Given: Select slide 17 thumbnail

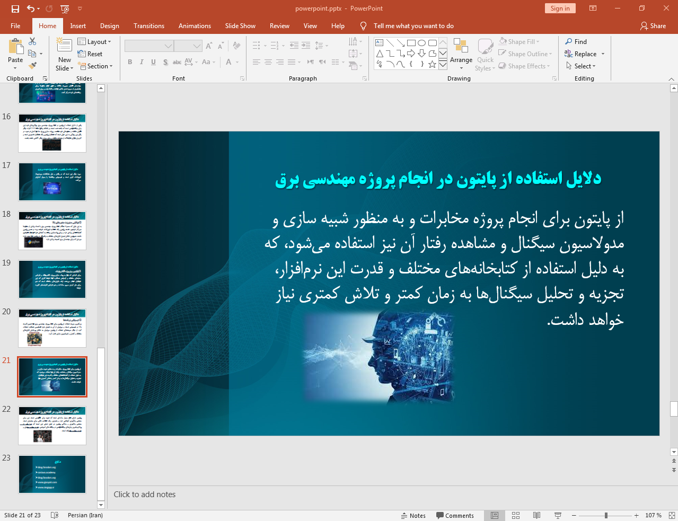Looking at the screenshot, I should [x=52, y=182].
